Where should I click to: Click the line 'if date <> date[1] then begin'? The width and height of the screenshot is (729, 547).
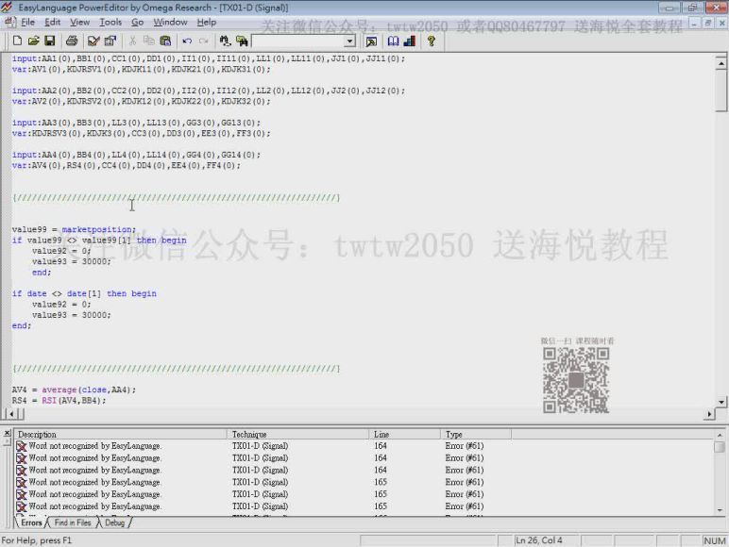point(84,293)
